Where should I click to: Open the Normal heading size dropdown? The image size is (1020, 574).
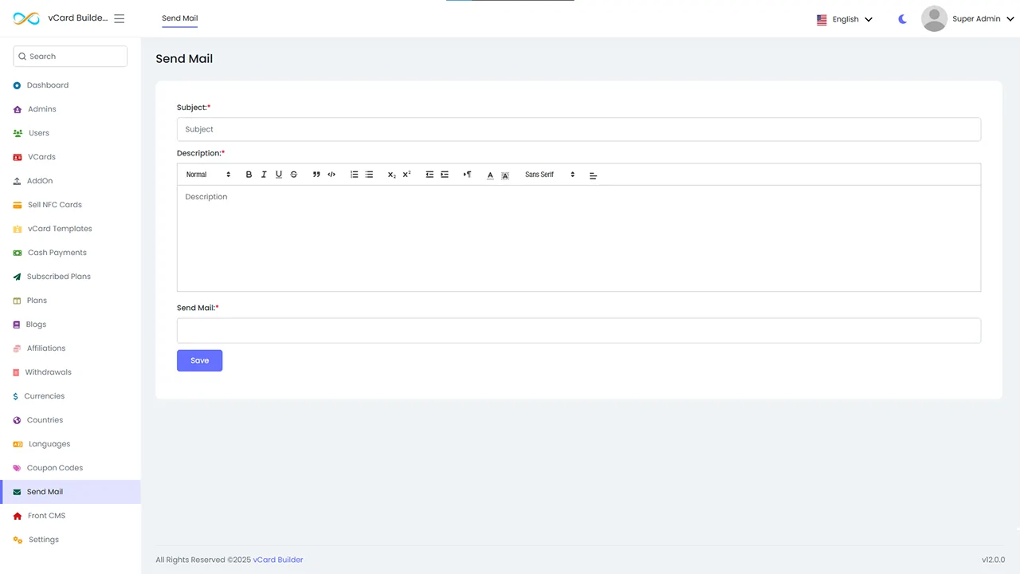pyautogui.click(x=208, y=175)
